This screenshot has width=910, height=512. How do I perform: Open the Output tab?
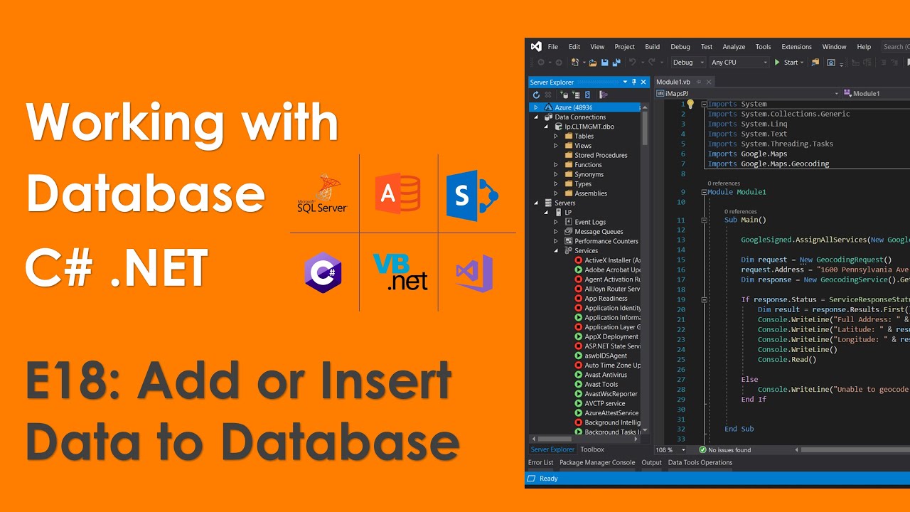coord(652,462)
